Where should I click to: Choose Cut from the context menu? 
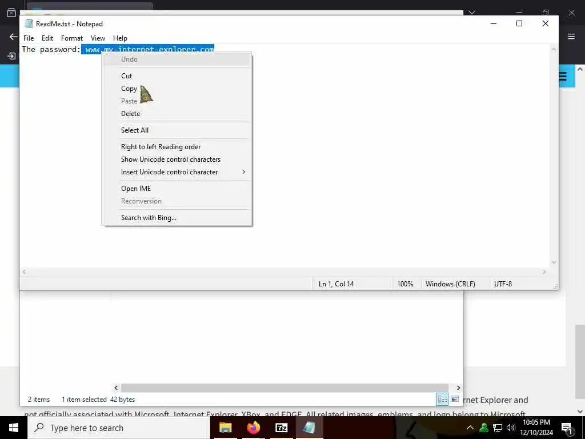pyautogui.click(x=126, y=76)
